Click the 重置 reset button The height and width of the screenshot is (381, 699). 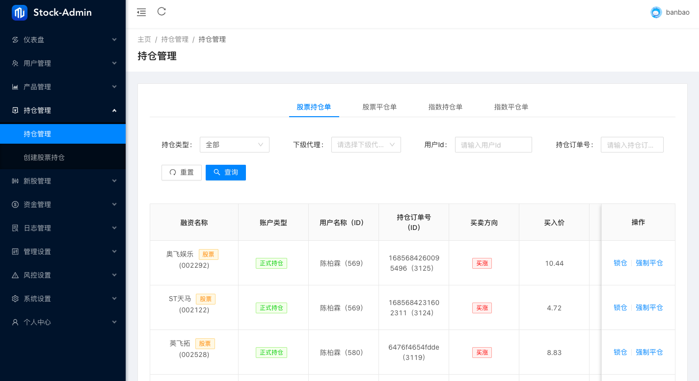182,173
